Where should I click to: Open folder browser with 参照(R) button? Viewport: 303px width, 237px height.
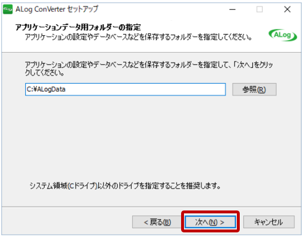click(254, 89)
